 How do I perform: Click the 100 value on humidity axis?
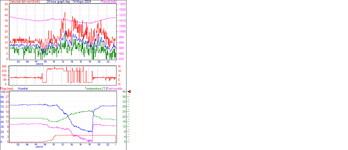pyautogui.click(x=2, y=92)
